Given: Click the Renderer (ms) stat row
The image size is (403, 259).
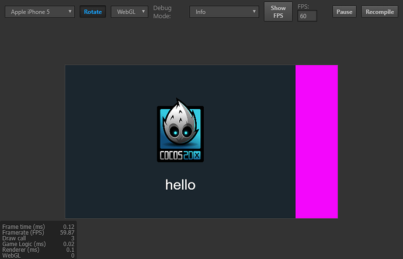Looking at the screenshot, I should point(39,250).
